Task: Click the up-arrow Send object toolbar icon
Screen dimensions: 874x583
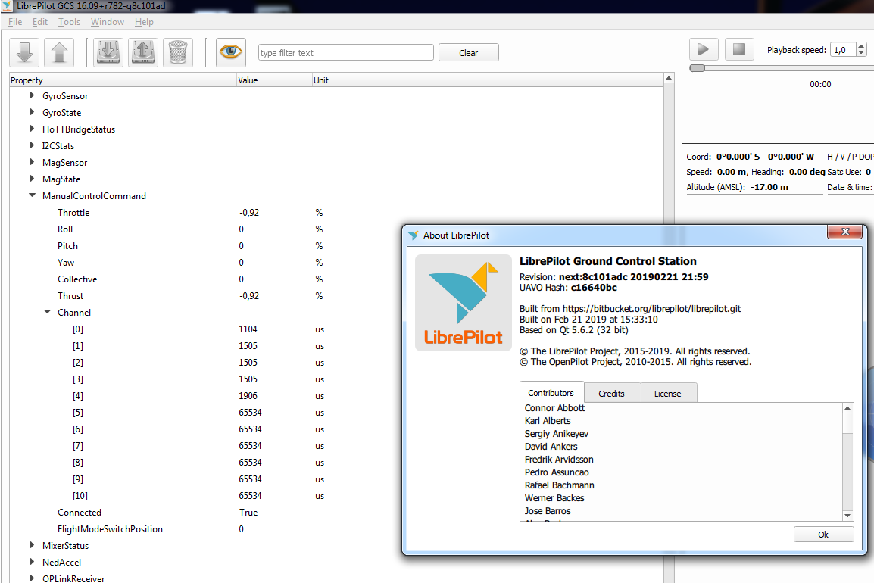Action: 59,53
